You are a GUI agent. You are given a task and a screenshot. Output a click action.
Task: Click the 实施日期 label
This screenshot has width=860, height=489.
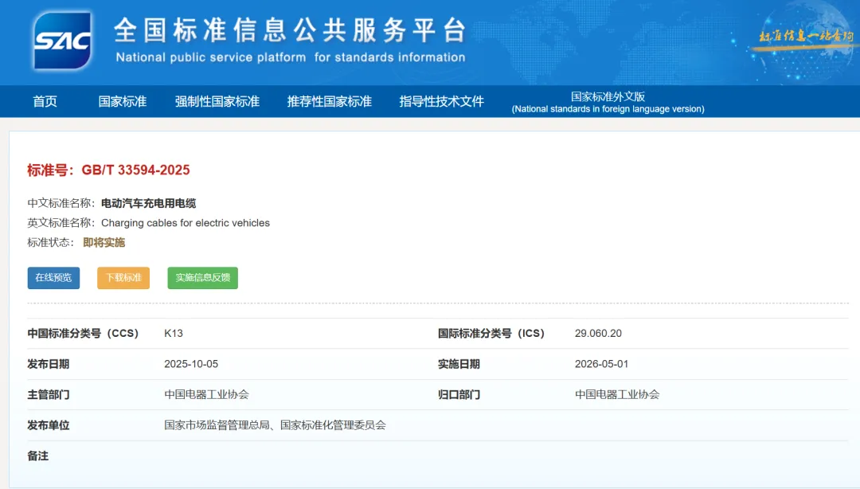point(459,364)
